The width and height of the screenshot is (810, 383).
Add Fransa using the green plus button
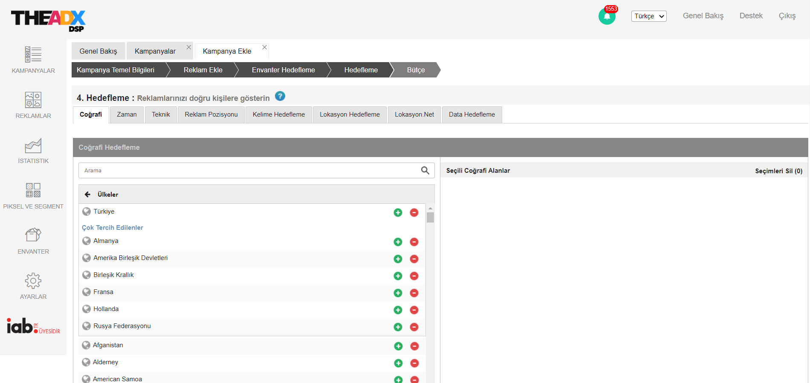pos(398,293)
